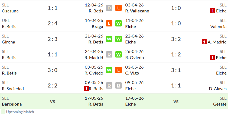
Task: Click the gray D badge for R. Betis vs R. Madrid
Action: (x=109, y=55)
